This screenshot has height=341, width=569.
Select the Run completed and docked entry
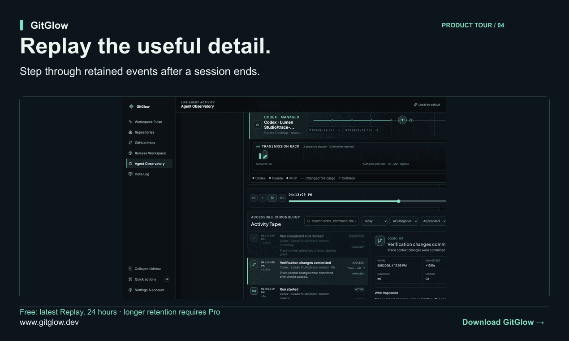[x=307, y=245]
